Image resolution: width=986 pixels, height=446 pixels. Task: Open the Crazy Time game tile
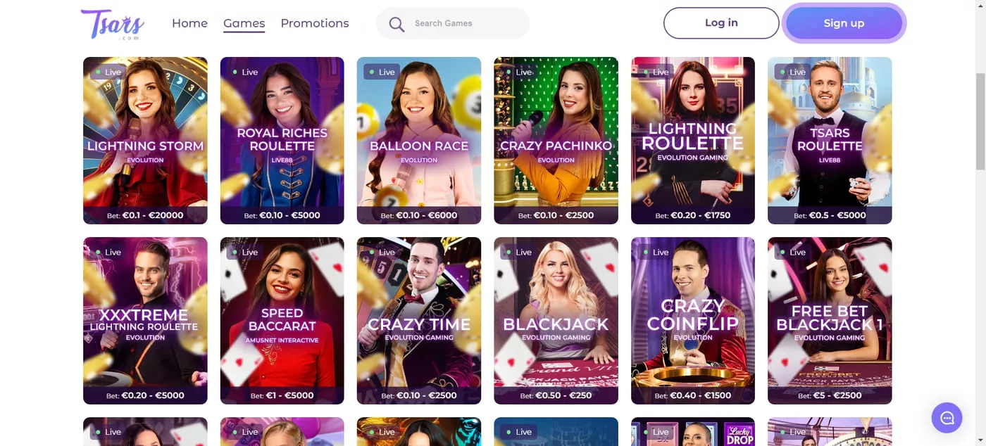(419, 321)
